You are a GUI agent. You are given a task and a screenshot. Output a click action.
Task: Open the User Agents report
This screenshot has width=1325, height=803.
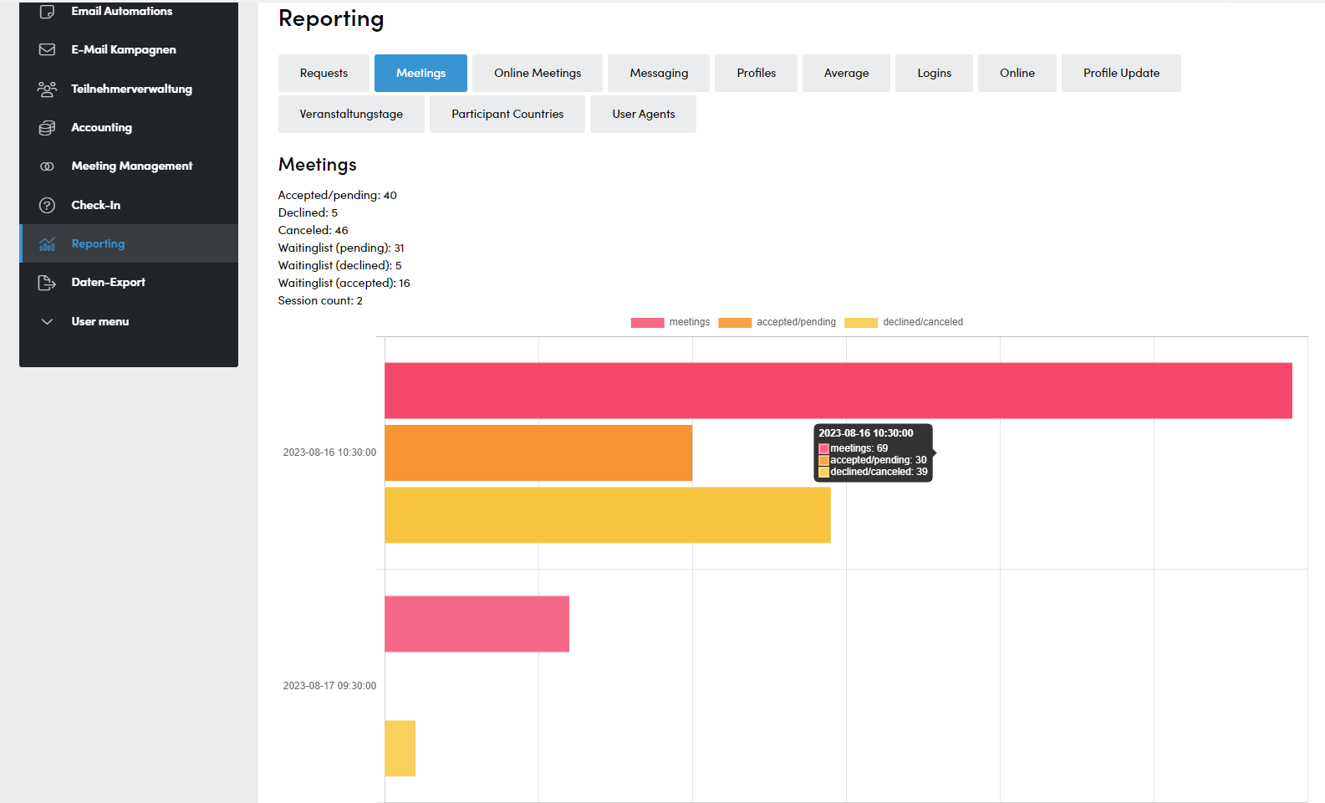(x=643, y=114)
